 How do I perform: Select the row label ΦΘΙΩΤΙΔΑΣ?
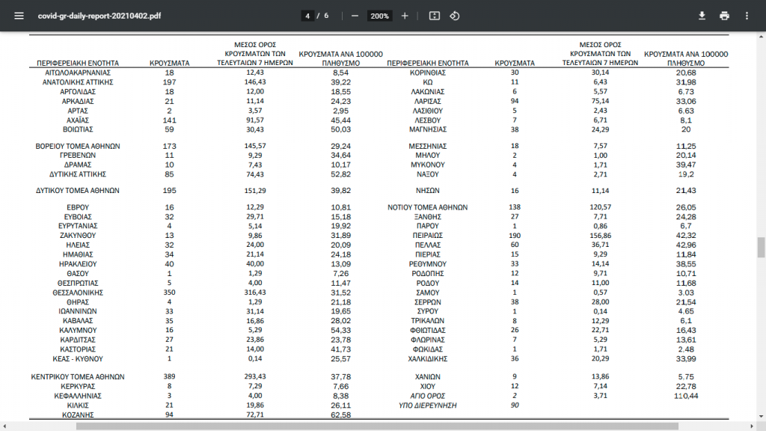tap(427, 330)
